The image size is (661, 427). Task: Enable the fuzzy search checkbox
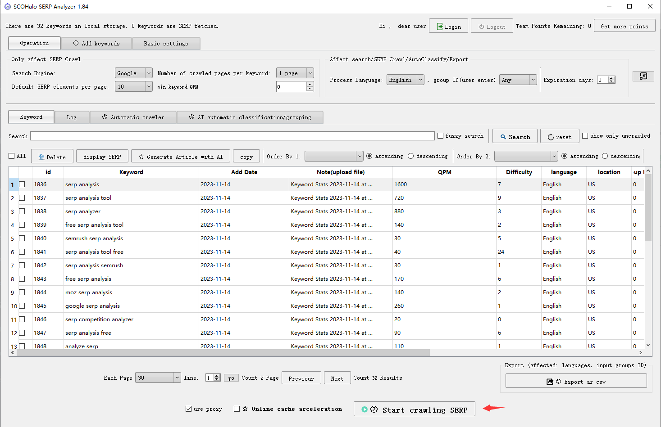click(441, 135)
